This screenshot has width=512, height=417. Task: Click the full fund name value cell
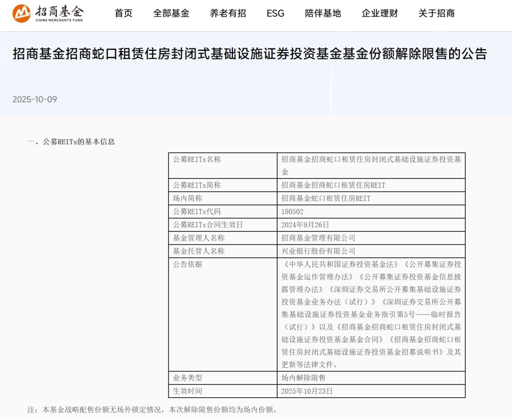[x=371, y=166]
